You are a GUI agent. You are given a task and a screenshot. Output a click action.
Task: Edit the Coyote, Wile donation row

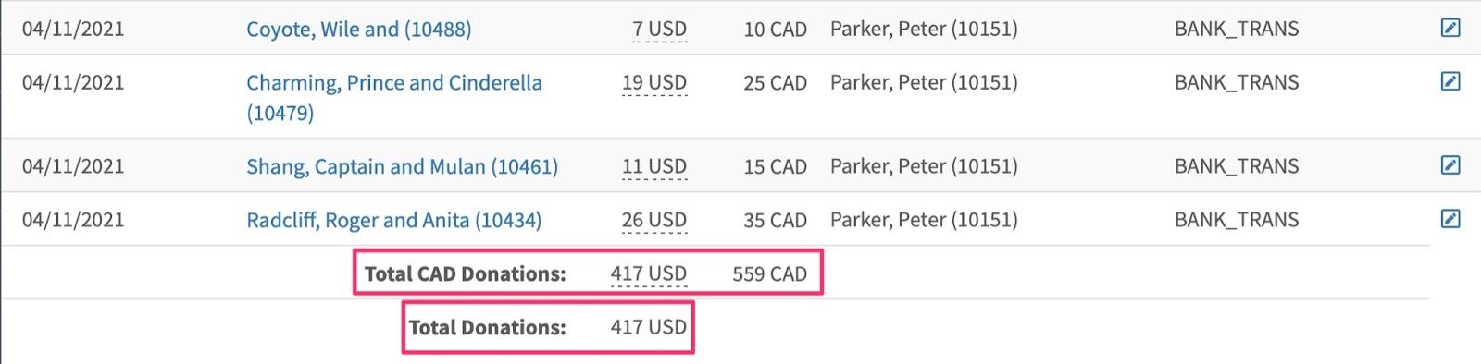click(1450, 28)
